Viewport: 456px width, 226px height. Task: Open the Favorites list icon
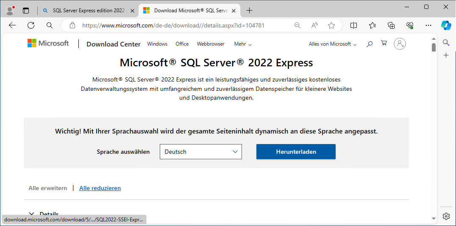click(373, 25)
